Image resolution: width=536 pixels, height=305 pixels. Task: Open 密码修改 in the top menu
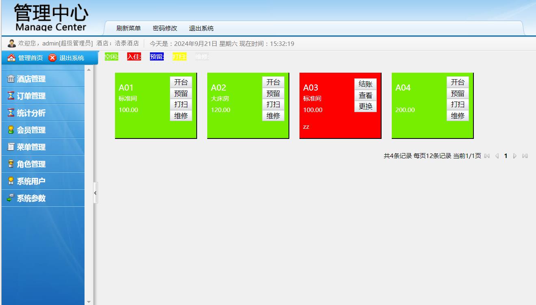tap(165, 28)
